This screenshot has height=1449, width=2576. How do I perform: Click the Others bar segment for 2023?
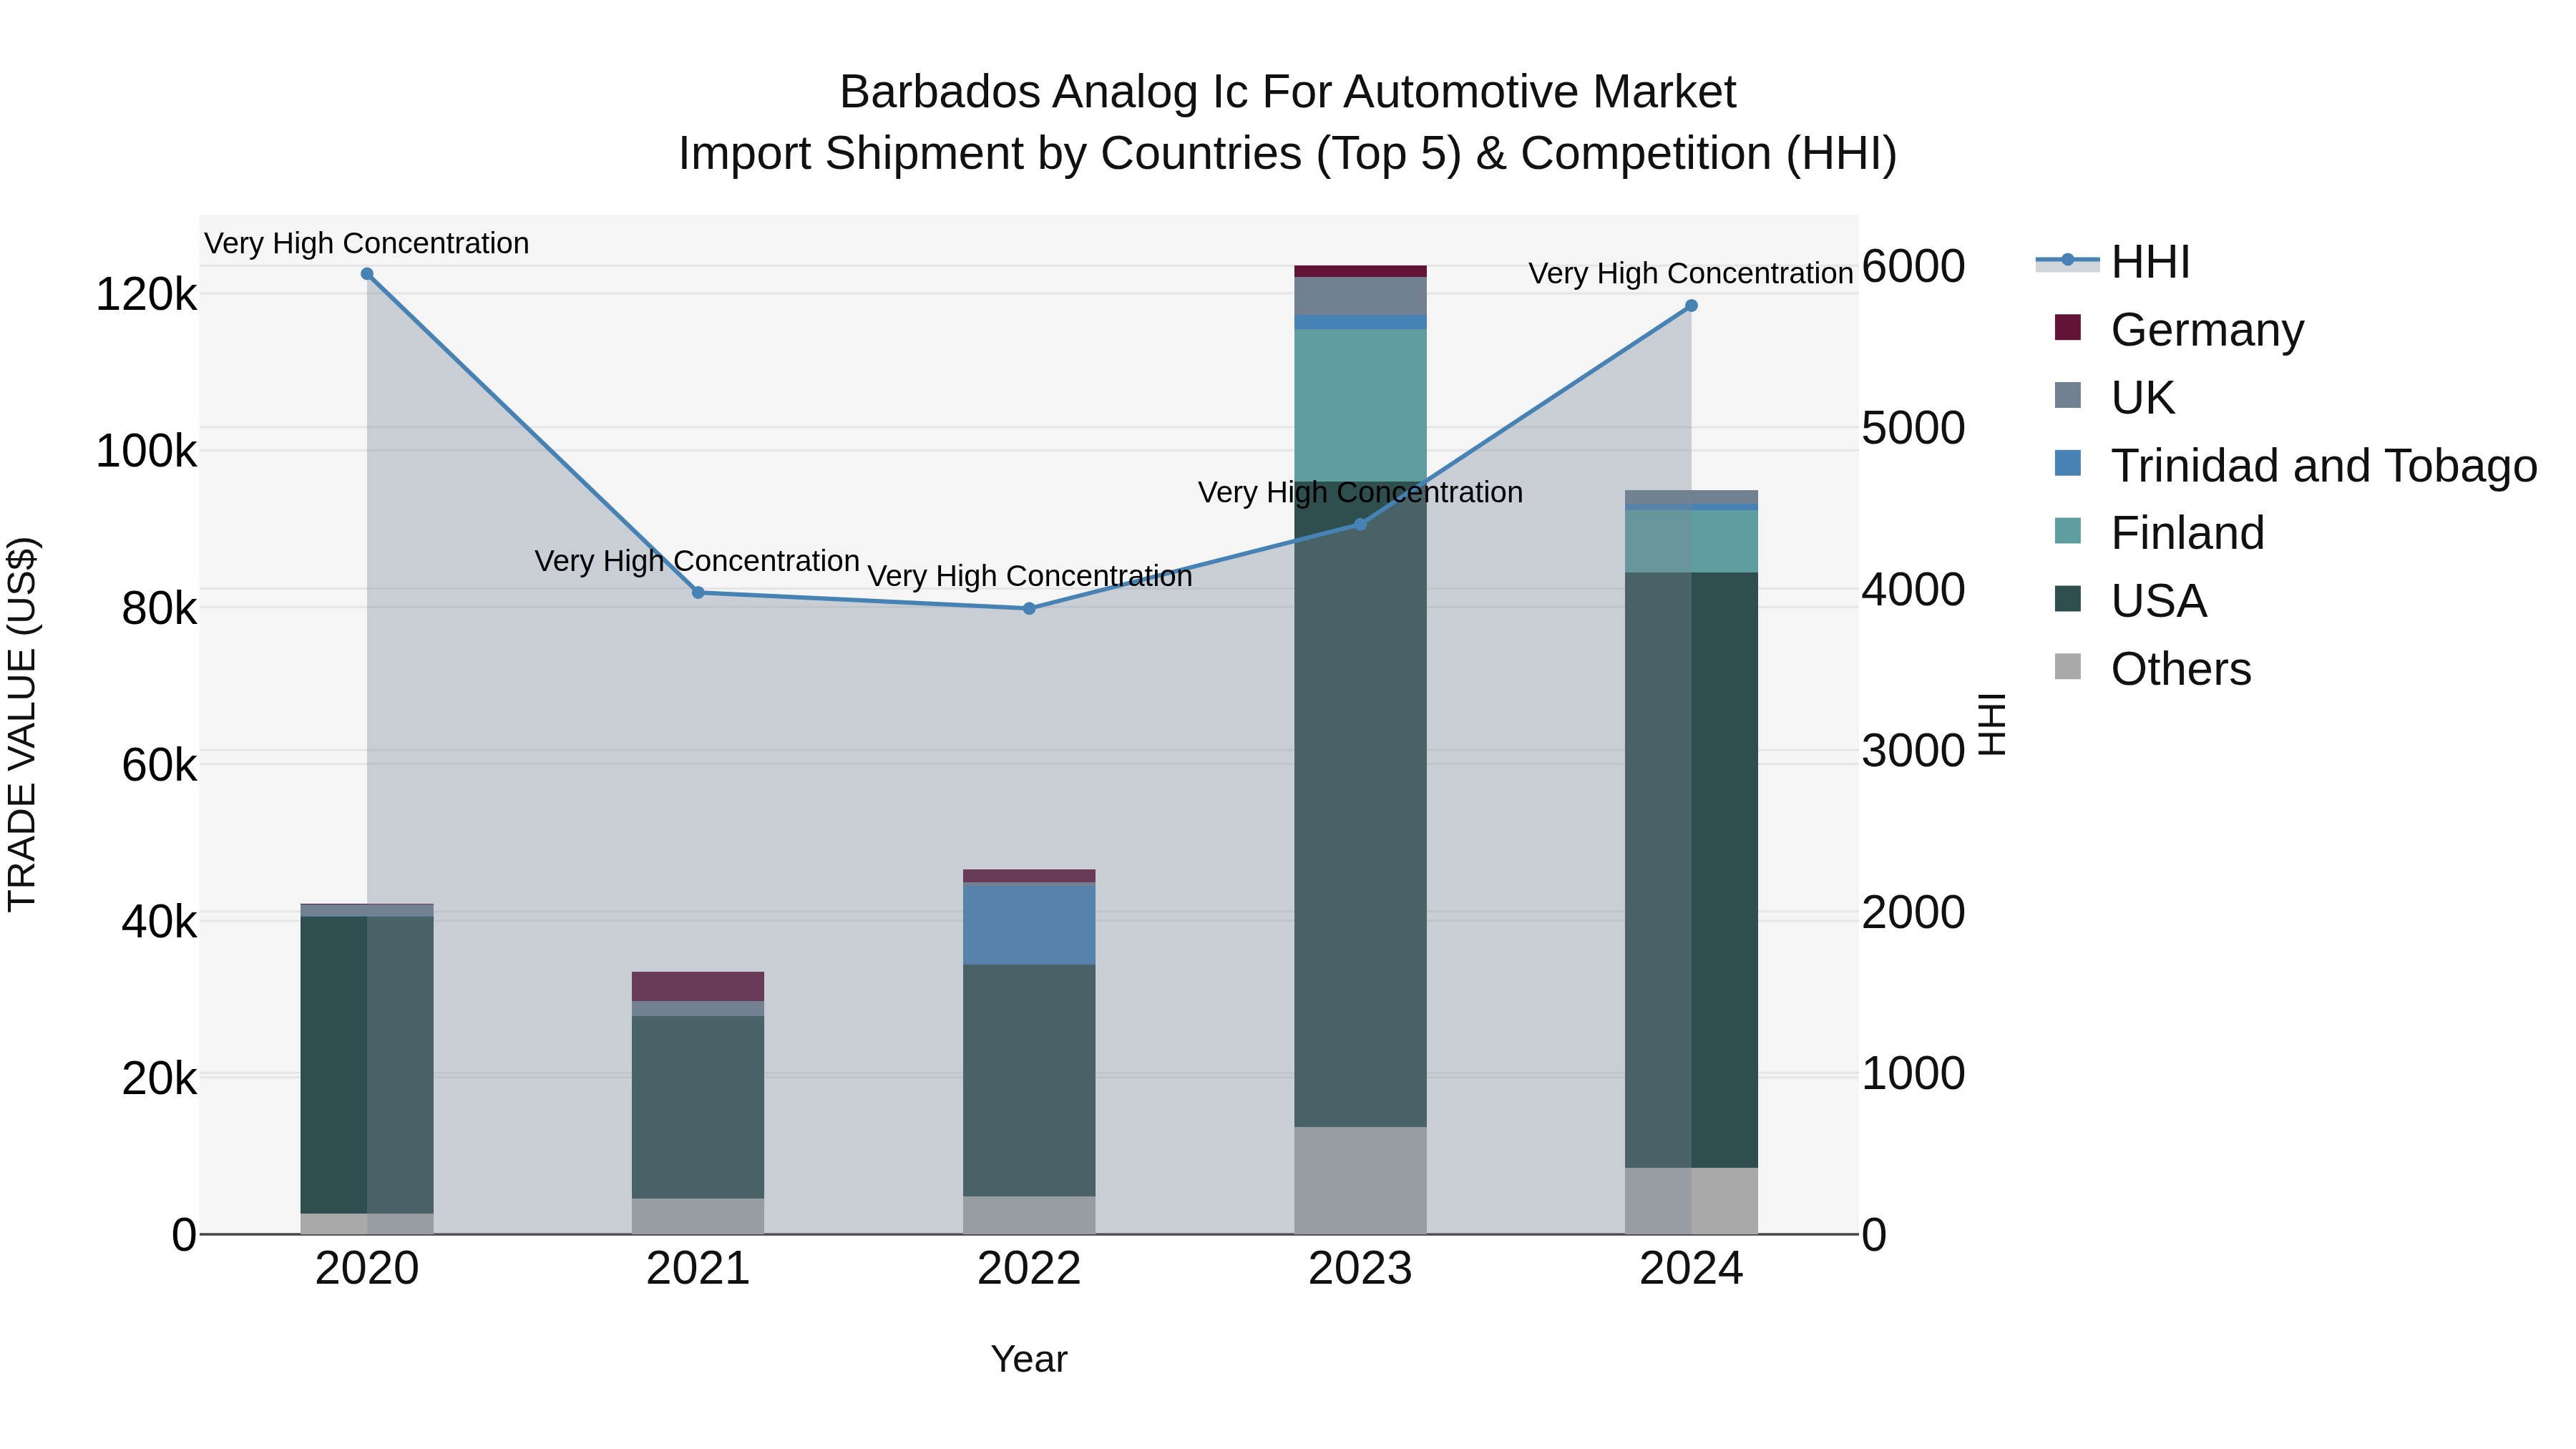(1360, 1180)
